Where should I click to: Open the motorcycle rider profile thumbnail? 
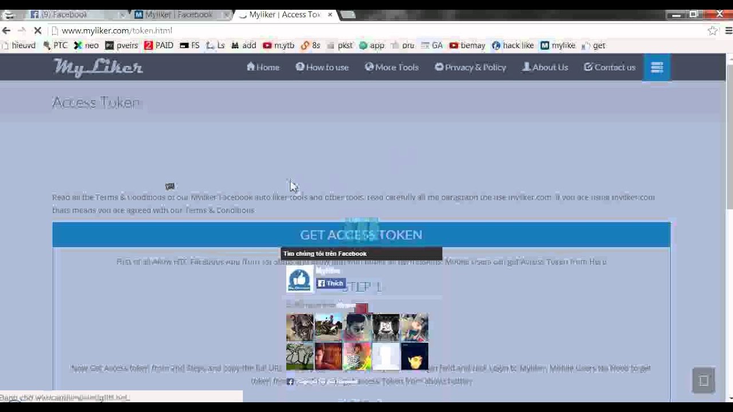[x=329, y=327]
